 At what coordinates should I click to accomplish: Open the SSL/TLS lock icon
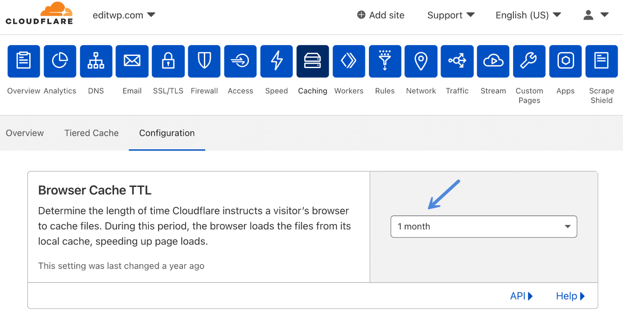click(x=168, y=62)
